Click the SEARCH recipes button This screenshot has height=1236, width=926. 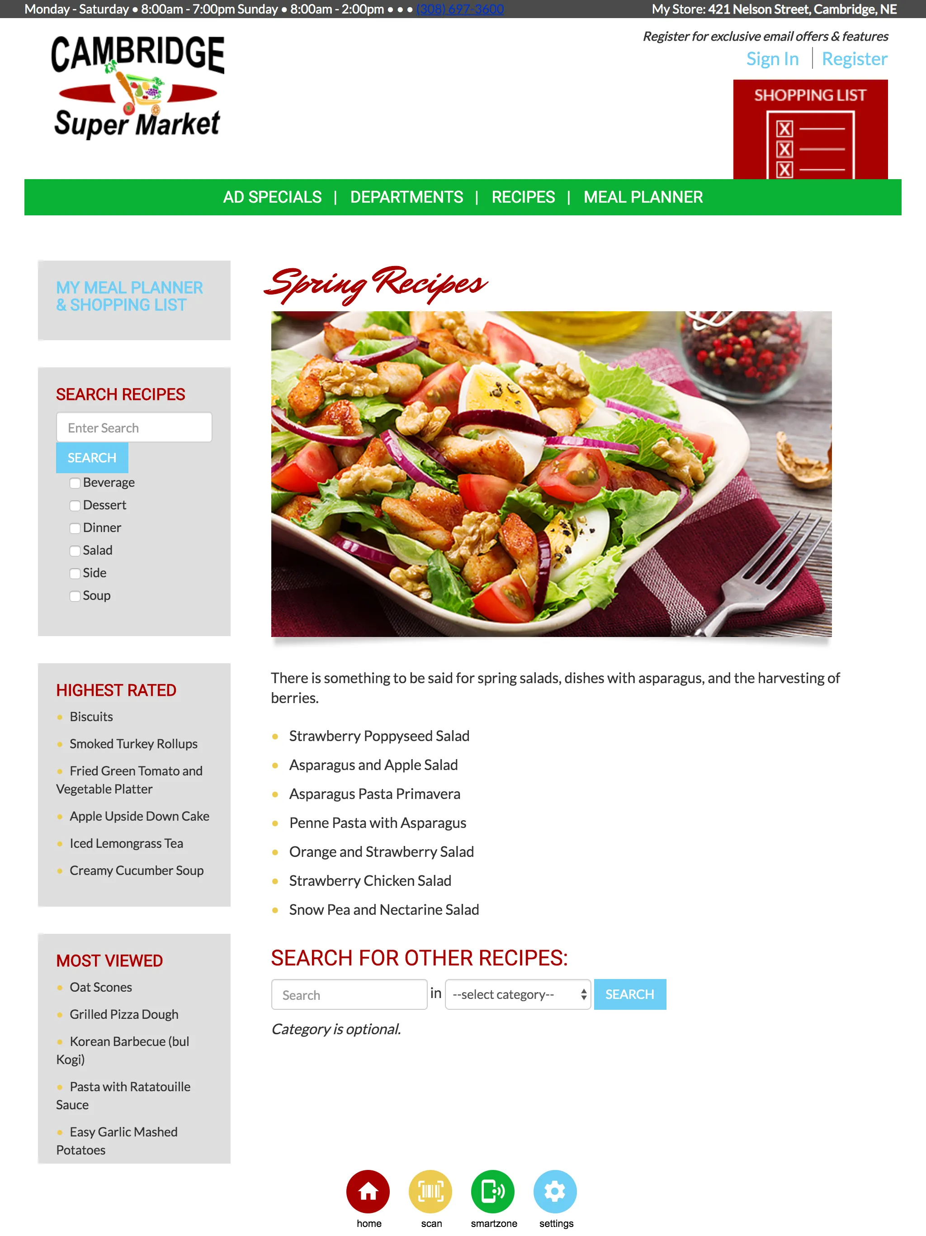pyautogui.click(x=91, y=457)
